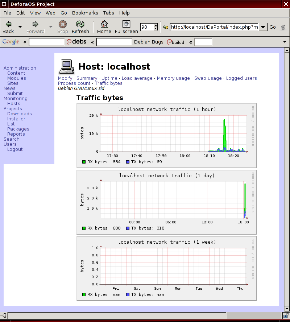Click into the Google search input field
This screenshot has width=290, height=322.
coord(46,42)
